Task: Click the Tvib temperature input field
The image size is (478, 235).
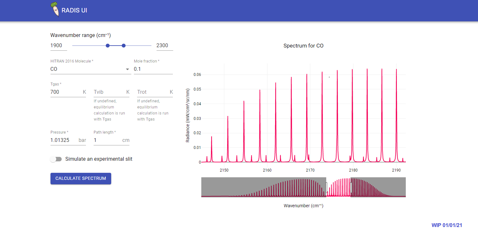Action: click(x=112, y=92)
